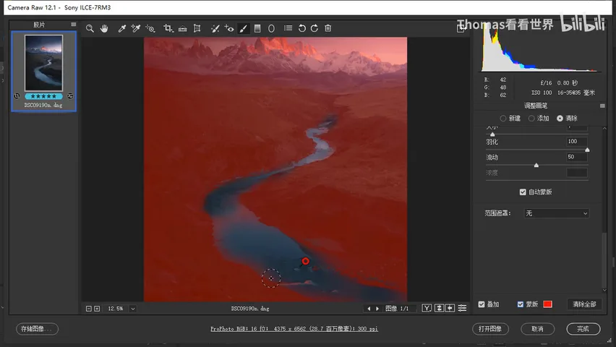This screenshot has width=616, height=347.
Task: Click the 完成 button
Action: tap(583, 329)
